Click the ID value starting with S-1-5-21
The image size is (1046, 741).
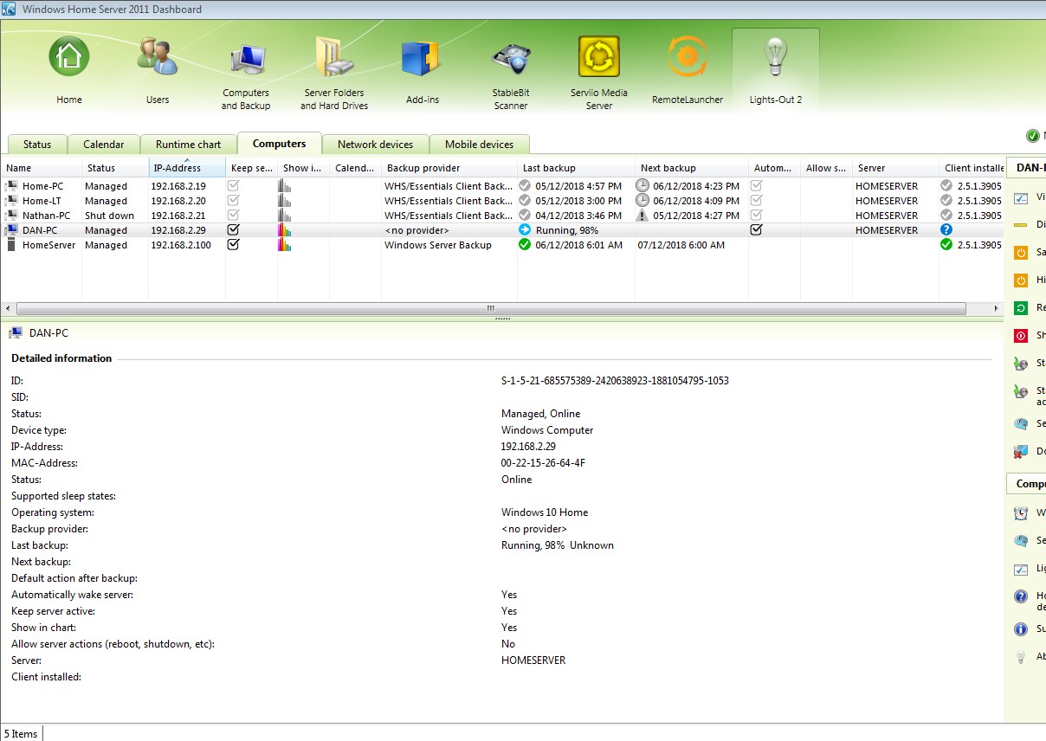pos(615,381)
